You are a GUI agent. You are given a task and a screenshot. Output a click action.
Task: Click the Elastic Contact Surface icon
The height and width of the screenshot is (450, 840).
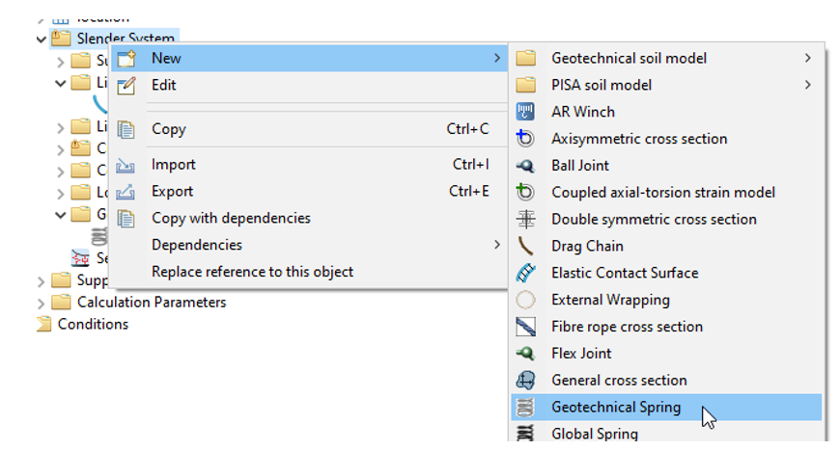(526, 273)
